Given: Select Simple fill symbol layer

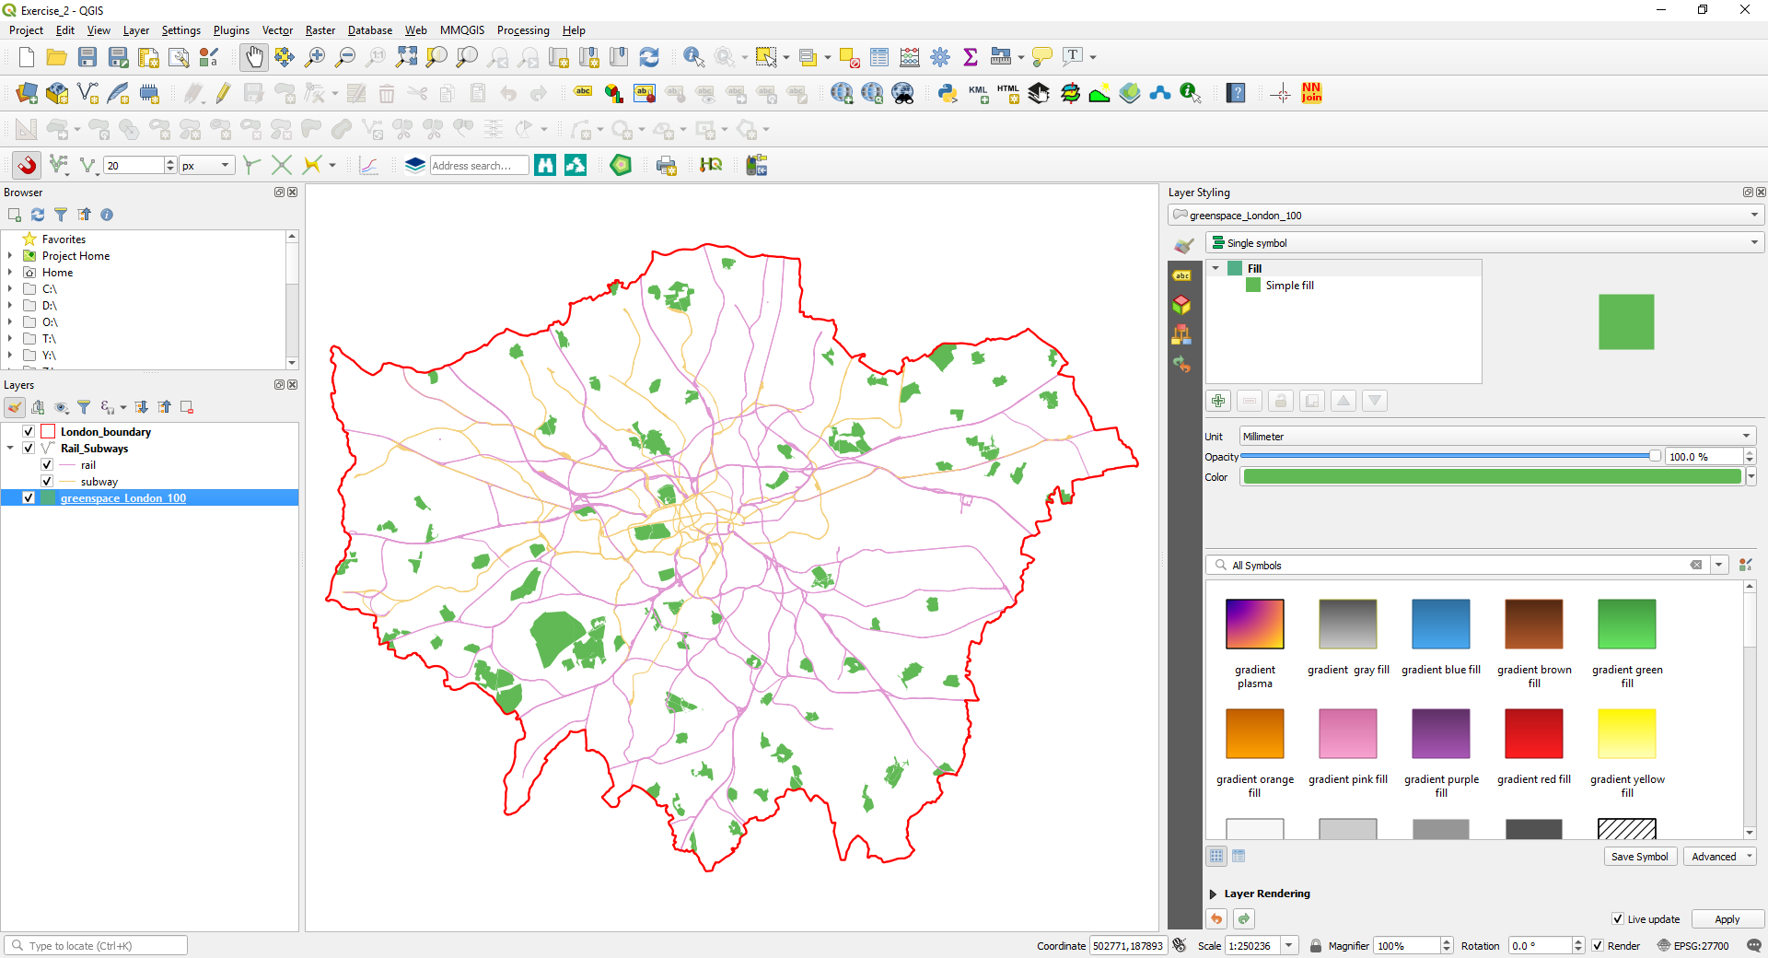Looking at the screenshot, I should (x=1289, y=286).
